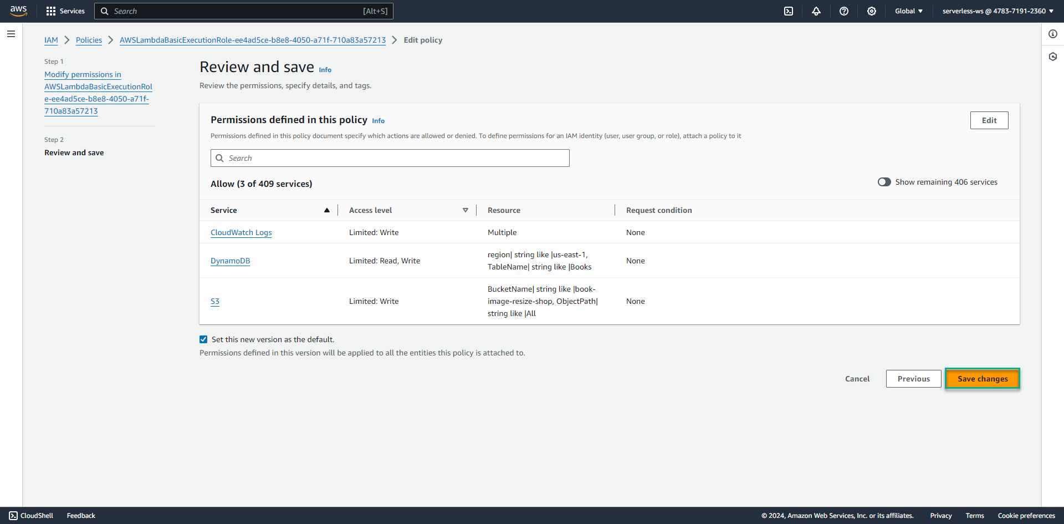Image resolution: width=1064 pixels, height=524 pixels.
Task: Open the tutorials hexagon icon at right
Action: [x=1053, y=57]
